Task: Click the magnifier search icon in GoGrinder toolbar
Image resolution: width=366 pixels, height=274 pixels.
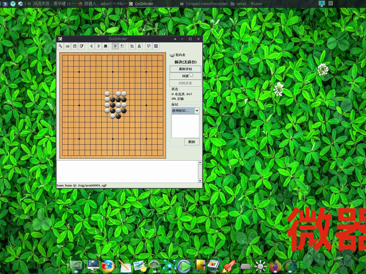Action: pyautogui.click(x=60, y=46)
